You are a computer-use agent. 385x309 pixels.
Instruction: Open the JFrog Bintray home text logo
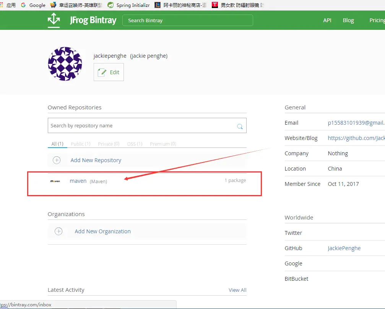click(x=93, y=20)
